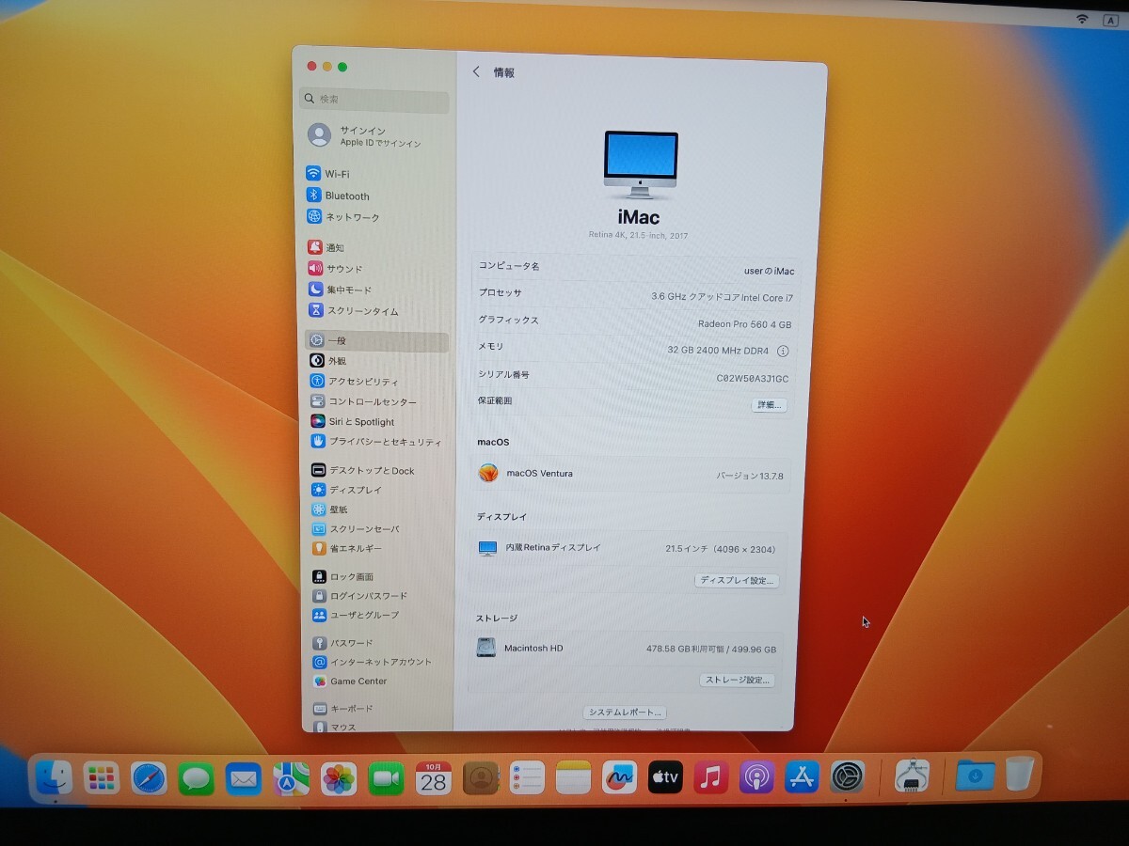This screenshot has width=1129, height=846.
Task: Open Freeform from the Dock
Action: click(619, 777)
